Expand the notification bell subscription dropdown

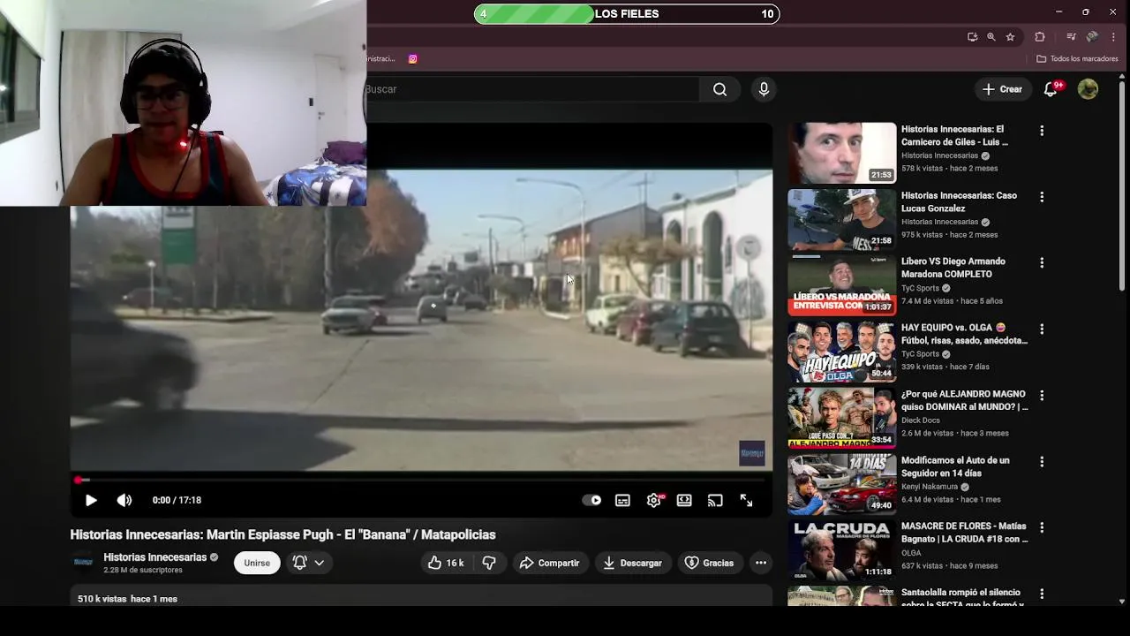(308, 563)
